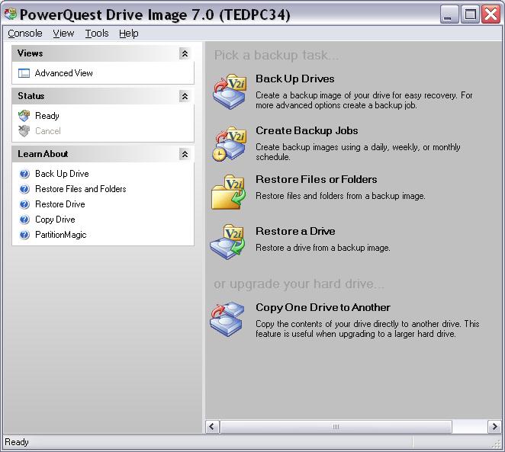Click the Create Backup Jobs clock icon
Image resolution: width=505 pixels, height=452 pixels.
(x=230, y=144)
